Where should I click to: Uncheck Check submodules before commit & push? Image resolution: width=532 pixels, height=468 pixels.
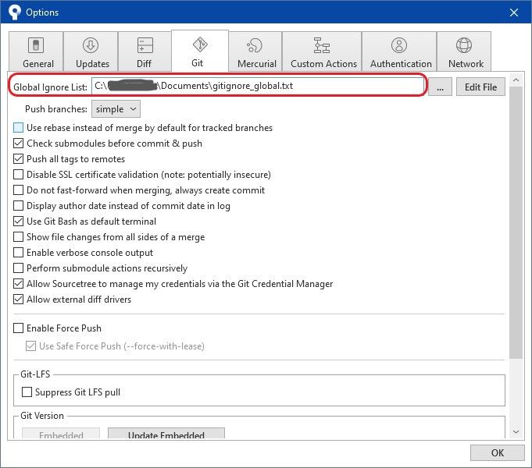click(x=18, y=144)
